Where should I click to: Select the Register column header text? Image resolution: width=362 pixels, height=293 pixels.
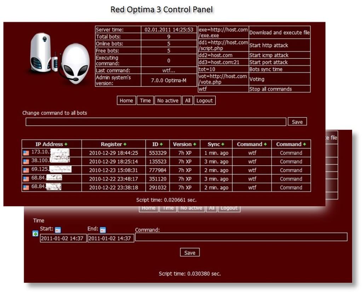(x=111, y=144)
